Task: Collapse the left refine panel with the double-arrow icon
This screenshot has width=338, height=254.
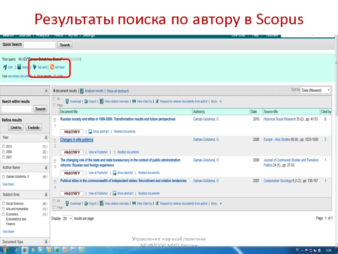Action: click(46, 91)
